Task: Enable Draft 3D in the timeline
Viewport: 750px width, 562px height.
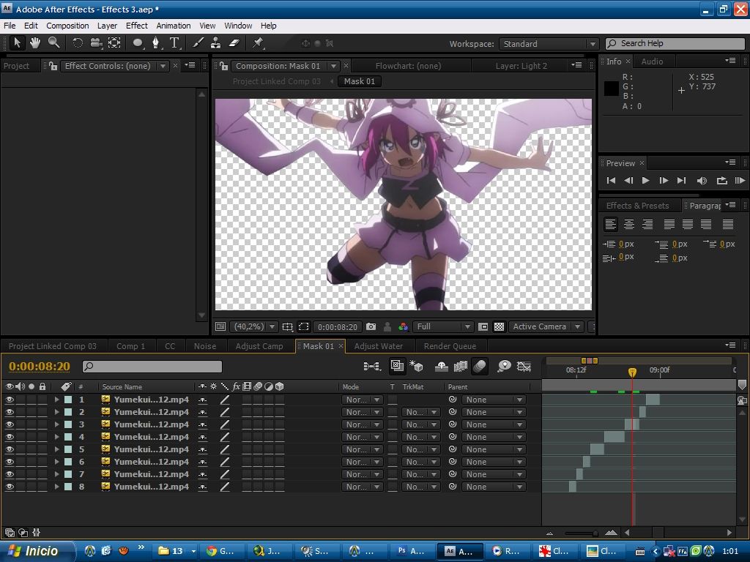Action: 416,367
